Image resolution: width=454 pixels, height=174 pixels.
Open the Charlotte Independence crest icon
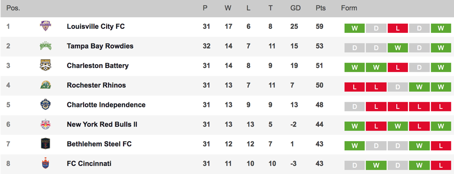click(x=46, y=105)
